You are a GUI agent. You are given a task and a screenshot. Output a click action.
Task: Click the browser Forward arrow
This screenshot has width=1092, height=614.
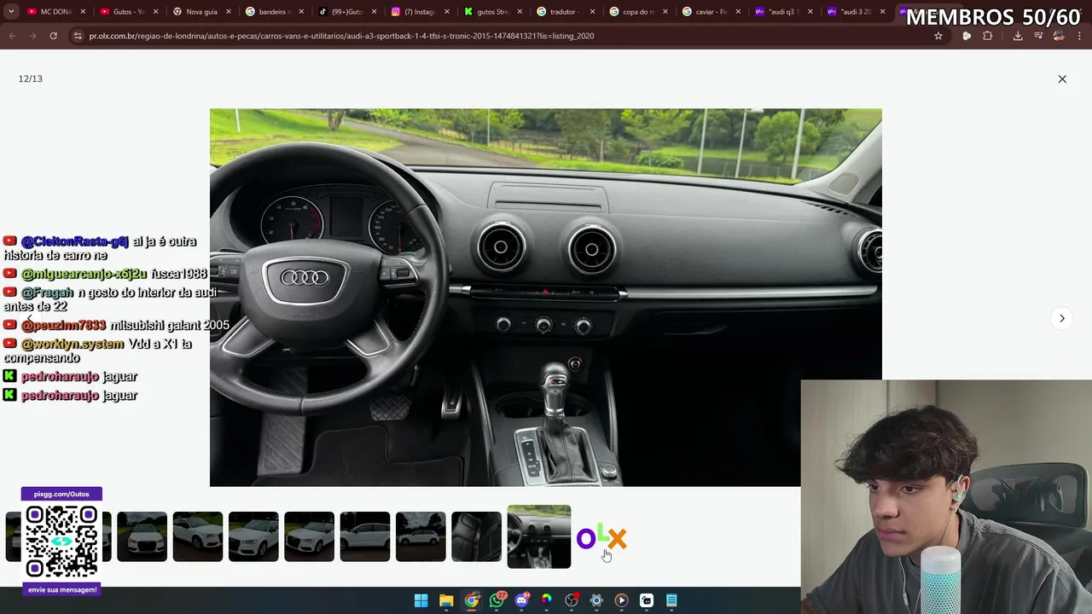point(33,36)
